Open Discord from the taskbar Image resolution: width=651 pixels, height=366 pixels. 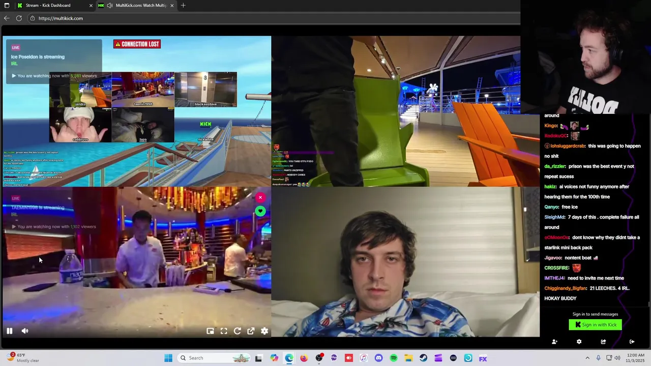point(378,358)
